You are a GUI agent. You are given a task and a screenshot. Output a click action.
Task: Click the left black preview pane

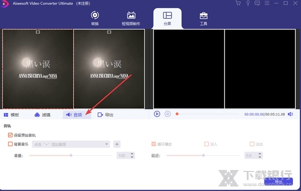(189, 69)
